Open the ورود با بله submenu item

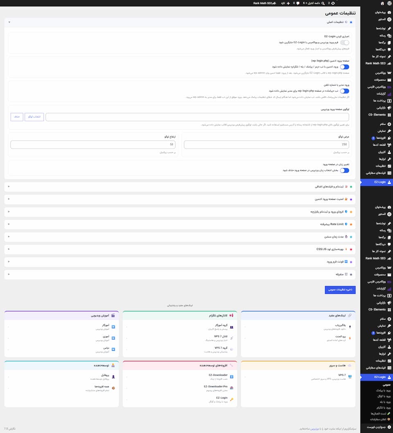point(385,402)
